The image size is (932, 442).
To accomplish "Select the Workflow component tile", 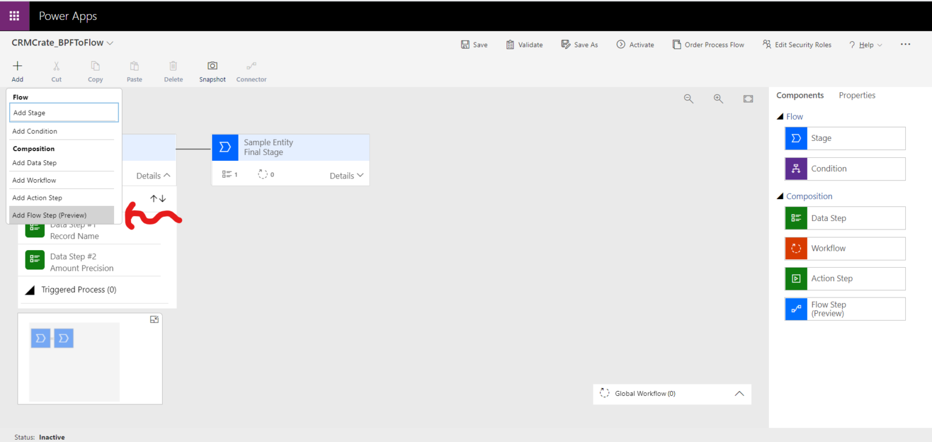I will pos(845,248).
